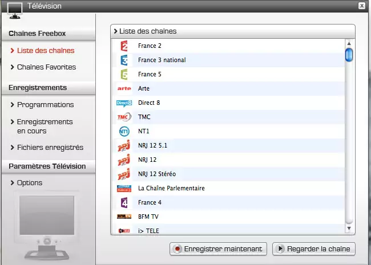Select the France 3 national logo icon

click(x=124, y=60)
